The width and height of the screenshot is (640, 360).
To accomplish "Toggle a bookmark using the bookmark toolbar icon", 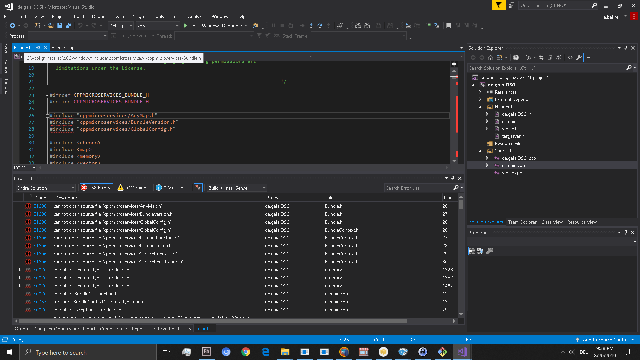I will [x=448, y=25].
